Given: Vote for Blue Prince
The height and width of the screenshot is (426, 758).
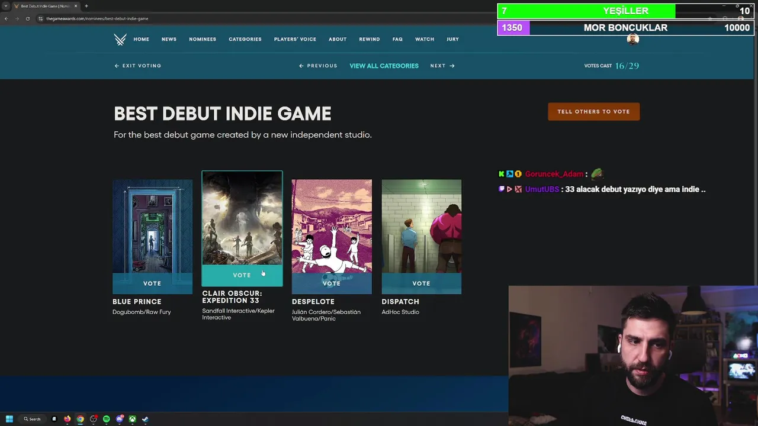Looking at the screenshot, I should (152, 283).
